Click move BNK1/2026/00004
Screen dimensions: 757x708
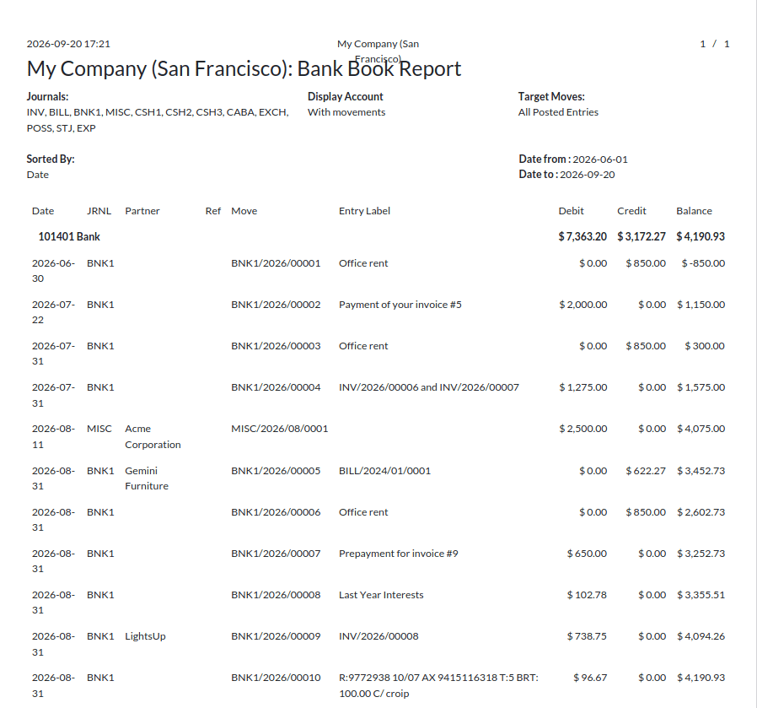(x=276, y=387)
